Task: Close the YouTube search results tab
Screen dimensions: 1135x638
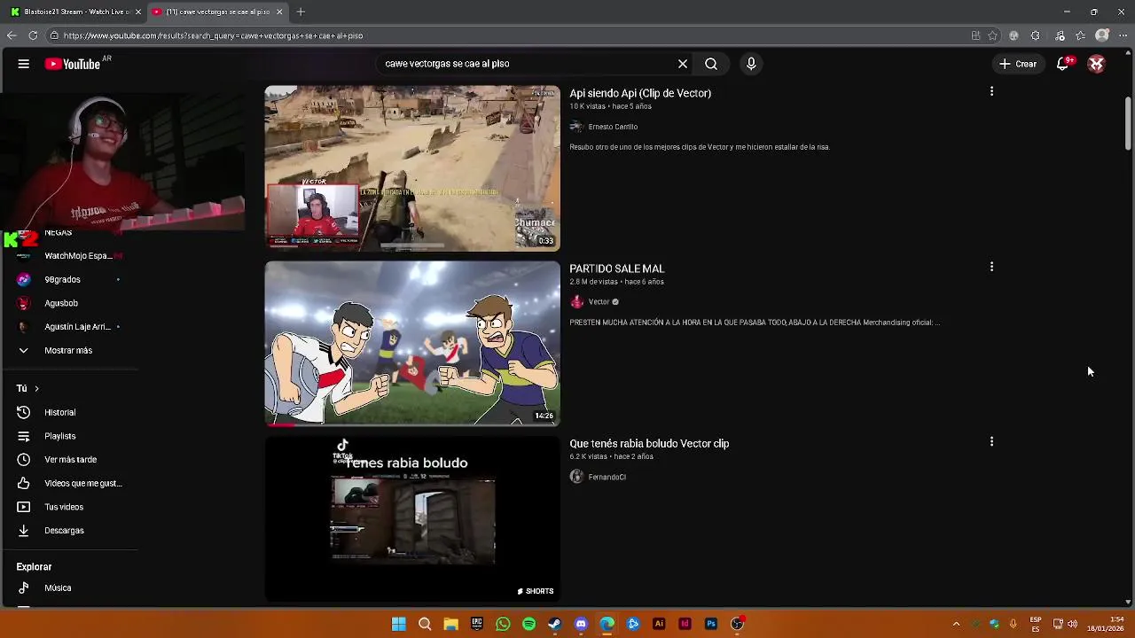Action: tap(279, 12)
